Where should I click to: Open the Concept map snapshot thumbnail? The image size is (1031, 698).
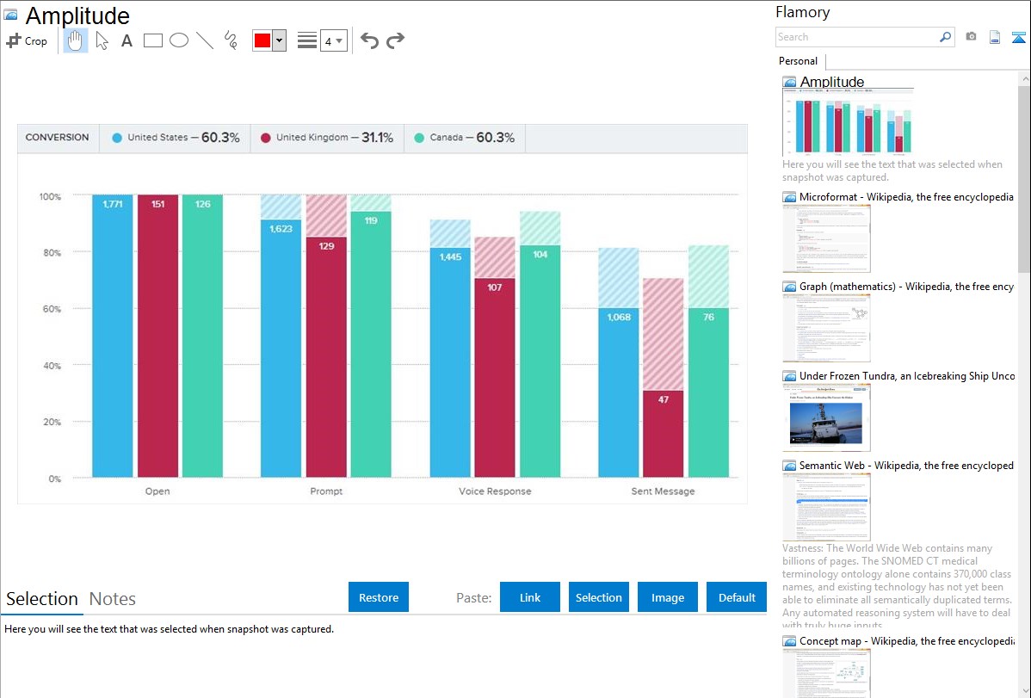point(826,673)
